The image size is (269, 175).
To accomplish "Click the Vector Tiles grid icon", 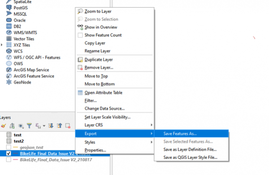I will (9, 39).
